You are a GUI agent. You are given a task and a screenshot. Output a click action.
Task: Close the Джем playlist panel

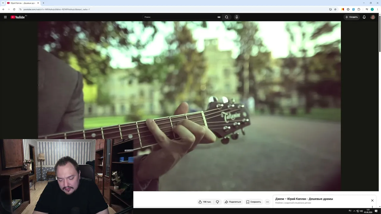372,200
